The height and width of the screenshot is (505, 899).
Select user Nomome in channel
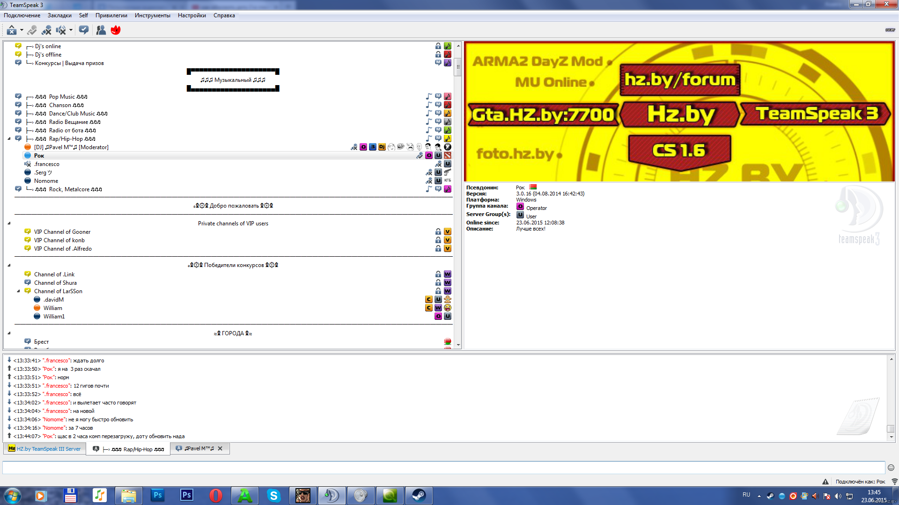46,181
